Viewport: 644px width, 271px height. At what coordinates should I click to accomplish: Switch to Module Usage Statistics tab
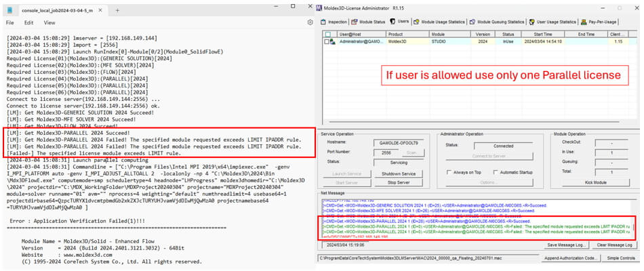[x=439, y=22]
